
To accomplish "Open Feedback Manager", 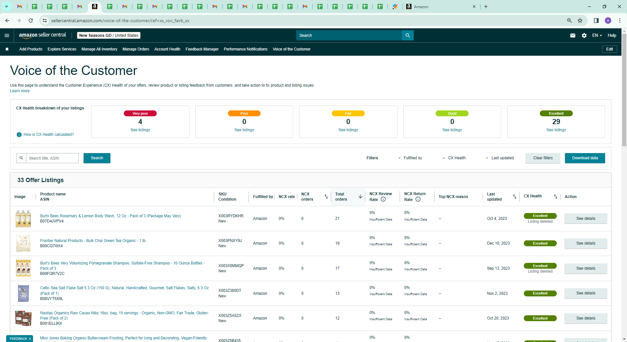I will tap(202, 49).
